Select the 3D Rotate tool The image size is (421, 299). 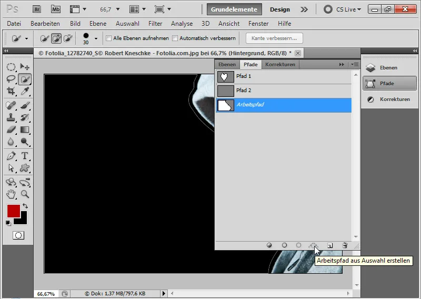point(11,182)
